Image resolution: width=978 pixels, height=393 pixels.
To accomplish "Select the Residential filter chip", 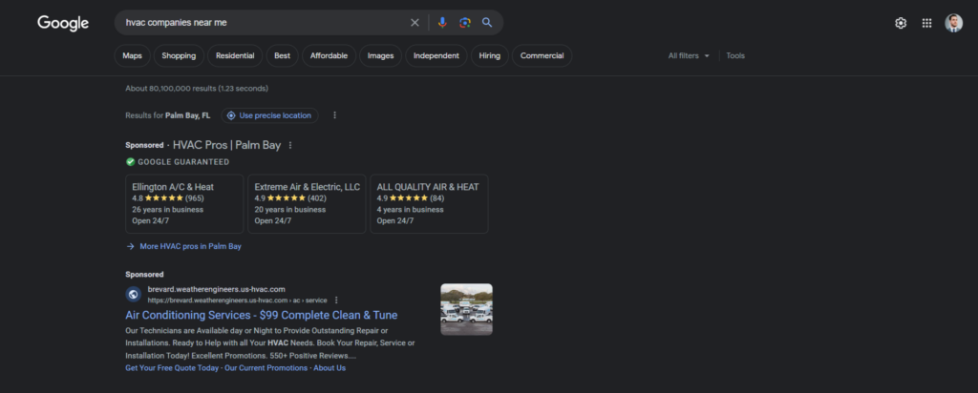I will (235, 55).
